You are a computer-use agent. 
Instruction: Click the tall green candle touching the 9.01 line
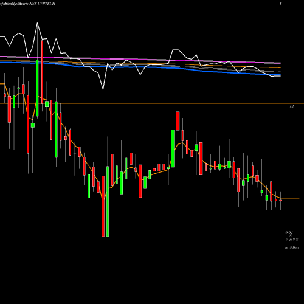pyautogui.click(x=108, y=201)
